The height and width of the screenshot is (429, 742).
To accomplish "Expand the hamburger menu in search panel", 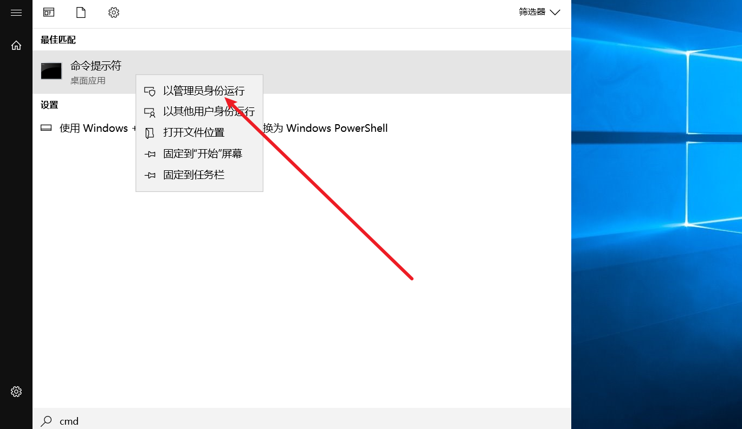I will (16, 12).
